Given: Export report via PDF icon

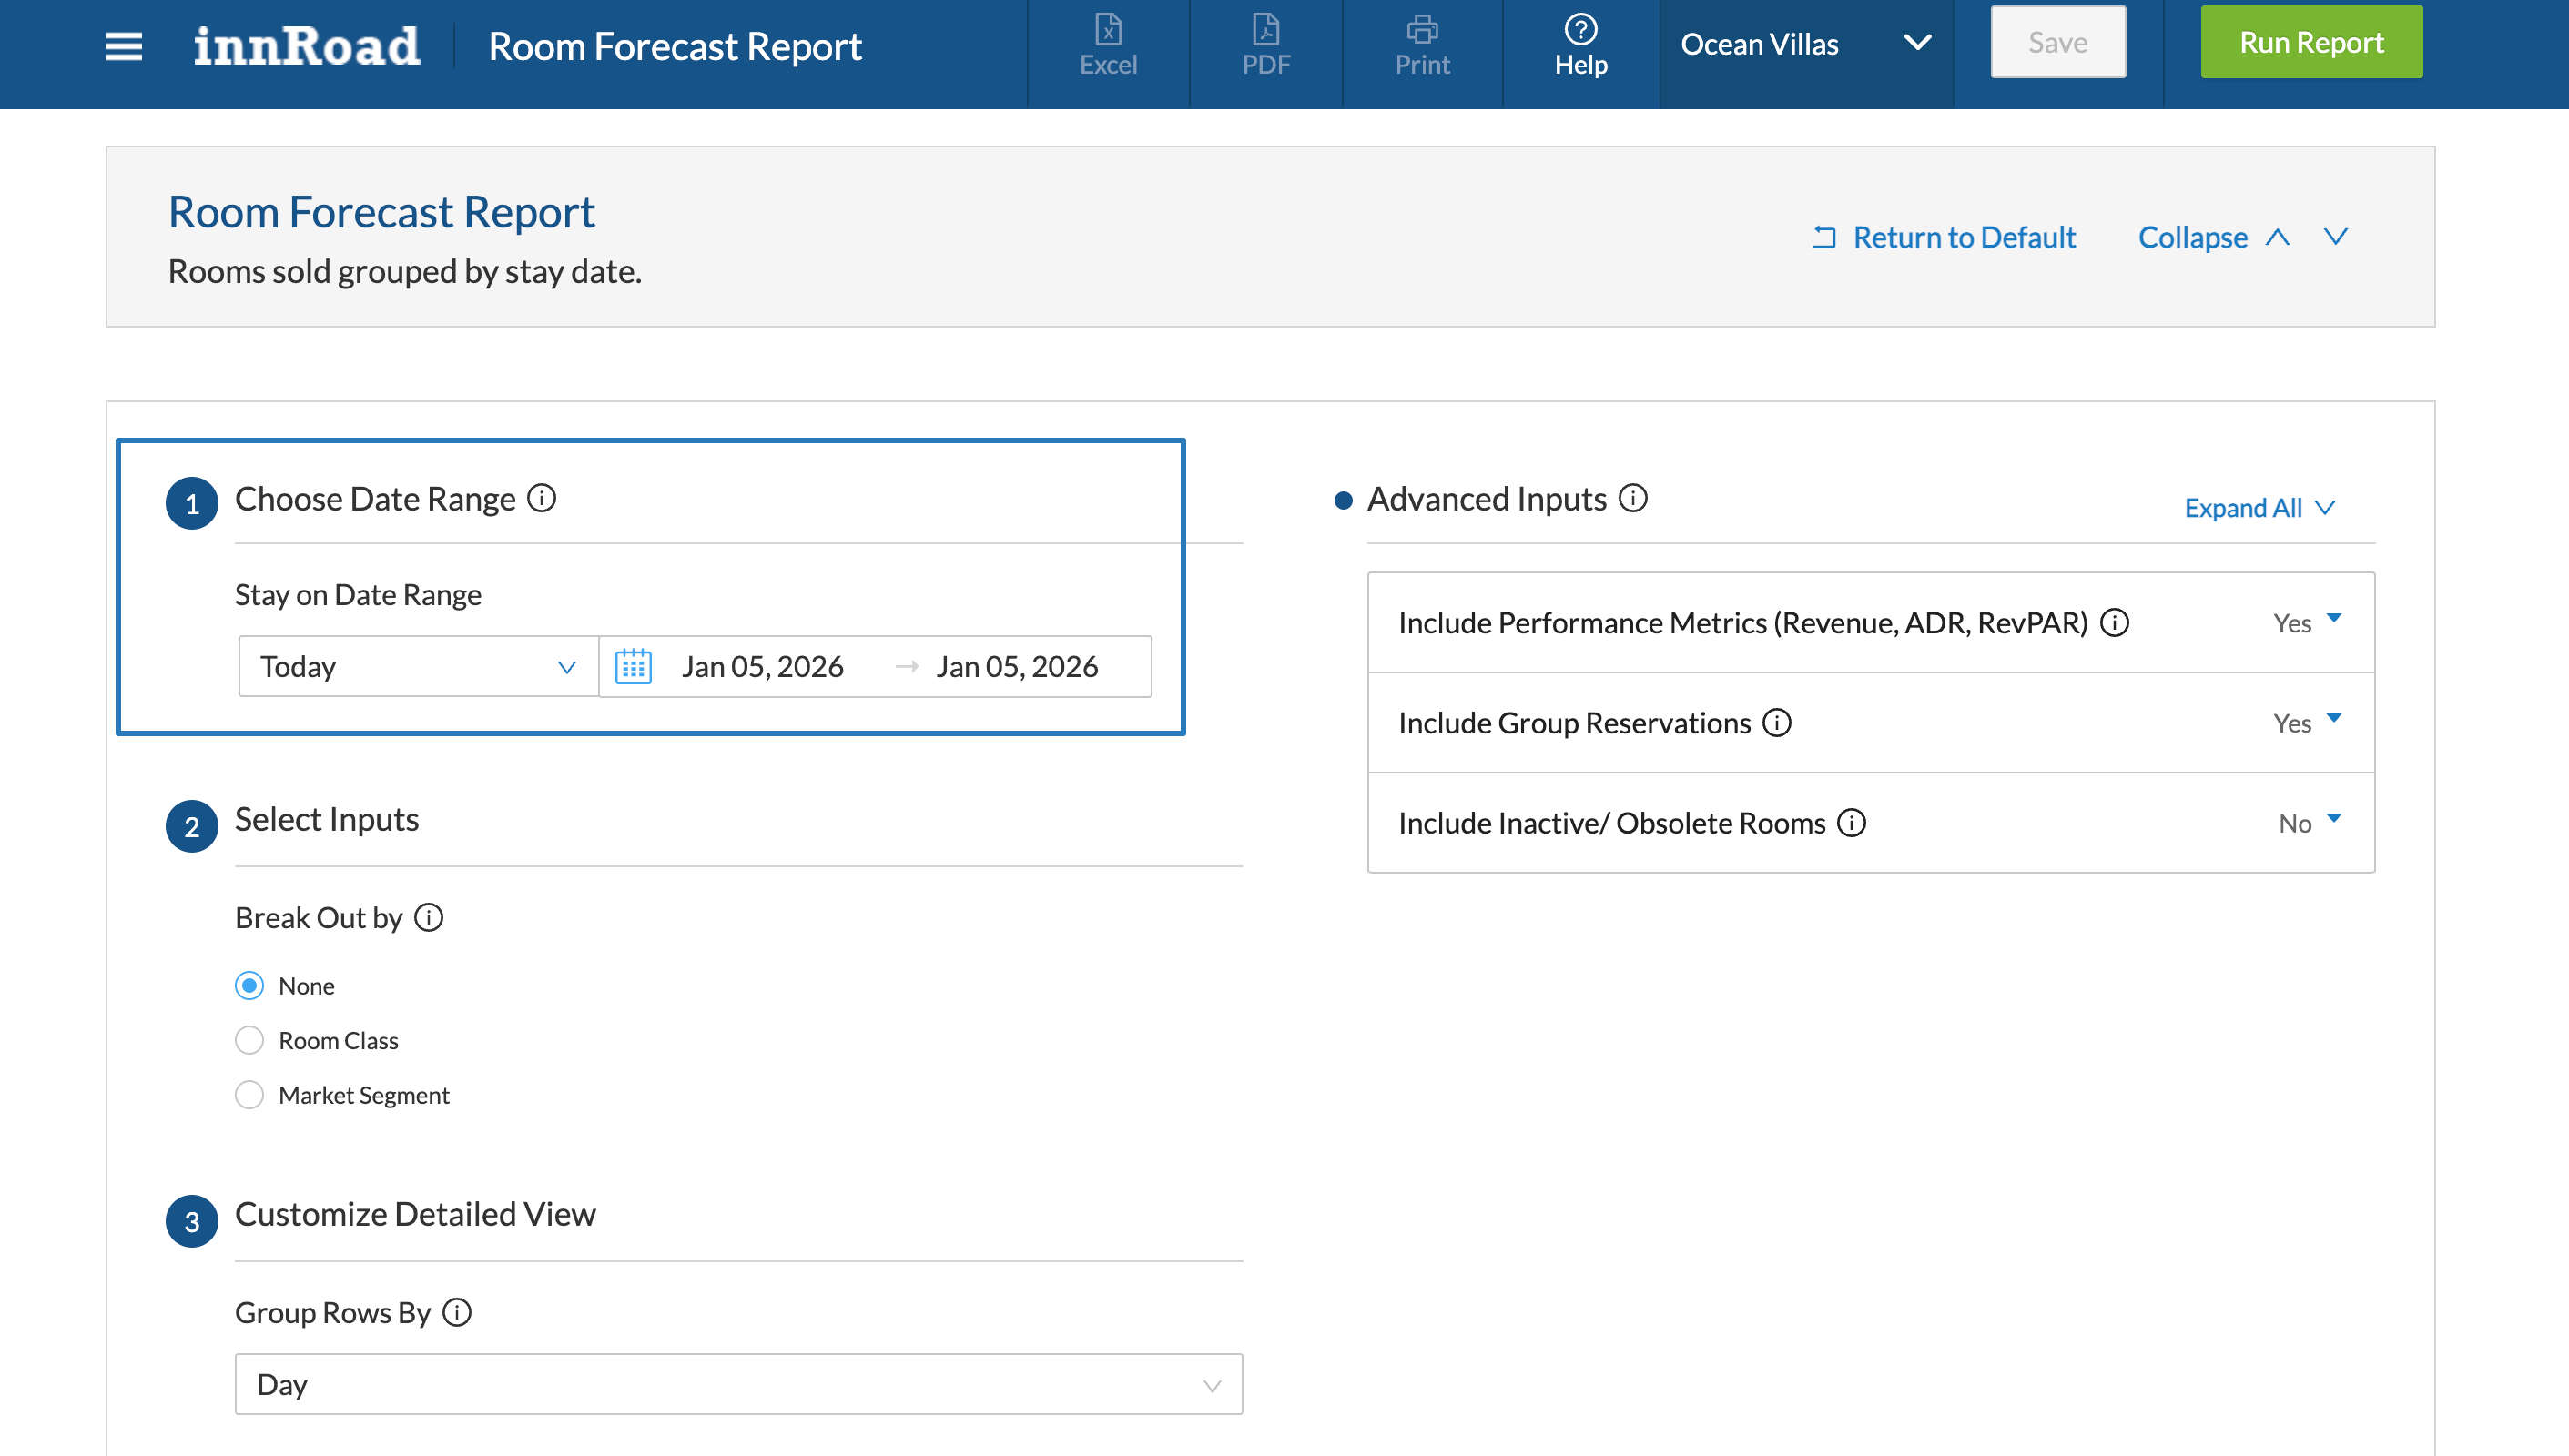Looking at the screenshot, I should [x=1265, y=45].
